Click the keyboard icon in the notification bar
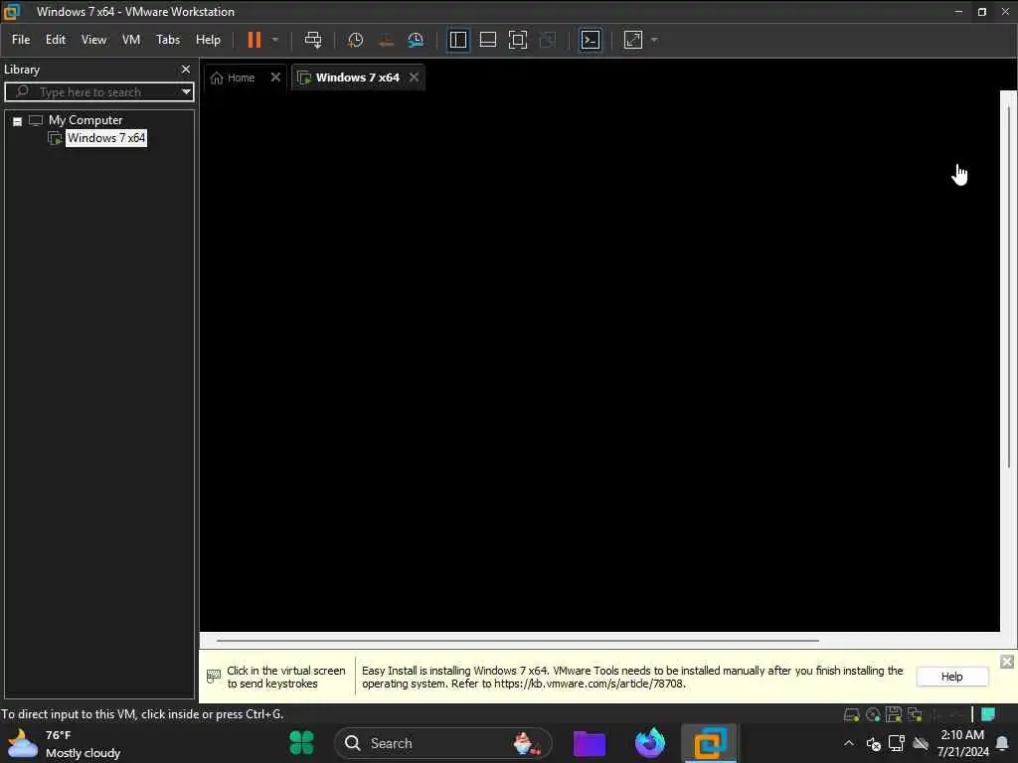Image resolution: width=1018 pixels, height=763 pixels. (x=213, y=677)
